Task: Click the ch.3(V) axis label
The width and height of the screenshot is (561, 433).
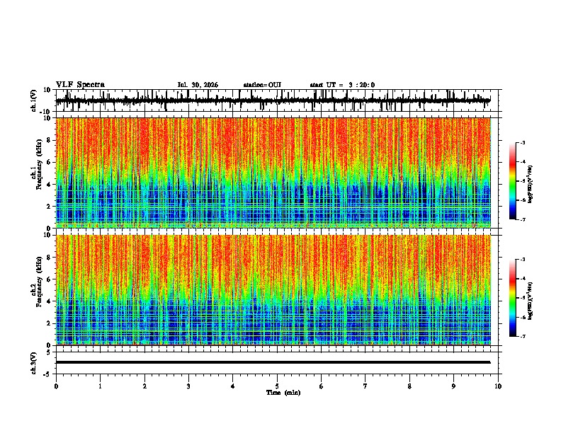Action: pyautogui.click(x=34, y=363)
